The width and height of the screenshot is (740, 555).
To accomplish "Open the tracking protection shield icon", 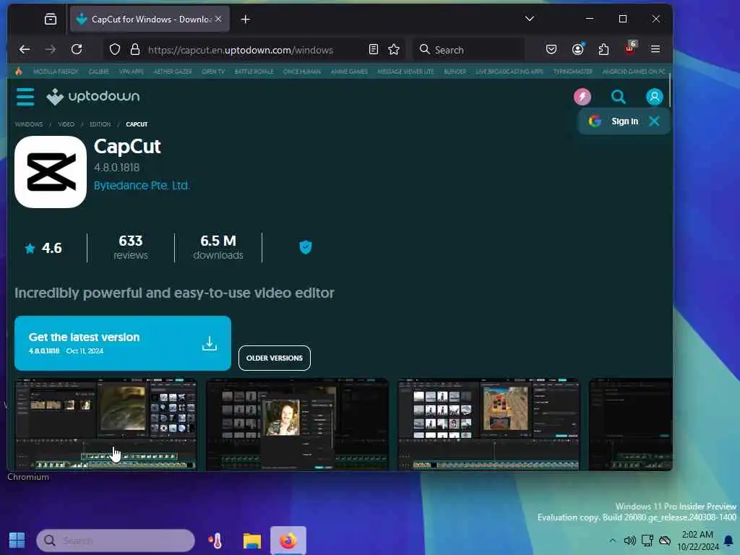I will pos(115,49).
